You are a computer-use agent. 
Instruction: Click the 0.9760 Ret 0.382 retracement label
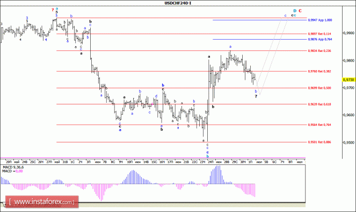(319, 72)
